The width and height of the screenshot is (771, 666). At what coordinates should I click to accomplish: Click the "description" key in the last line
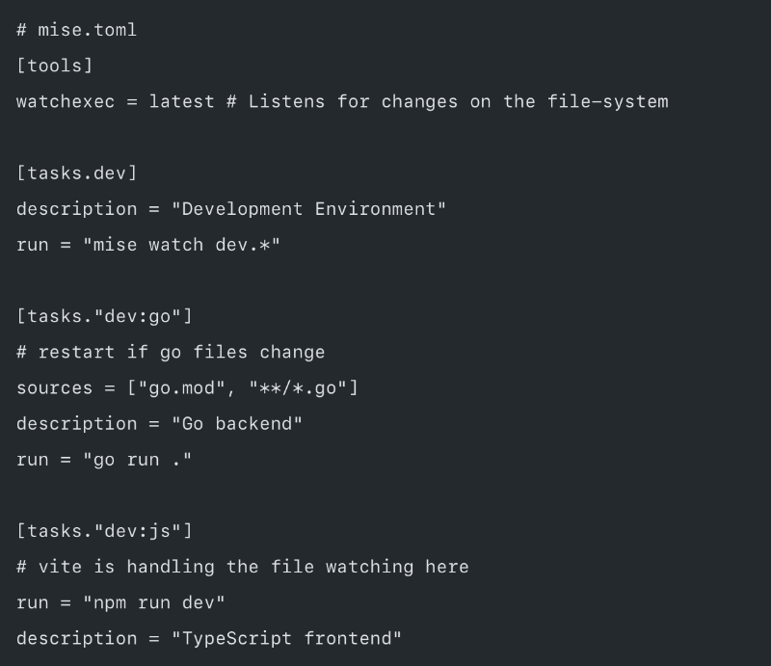tap(76, 638)
